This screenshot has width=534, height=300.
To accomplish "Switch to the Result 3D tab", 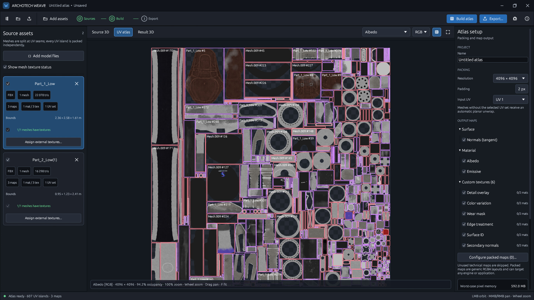I will tap(146, 32).
